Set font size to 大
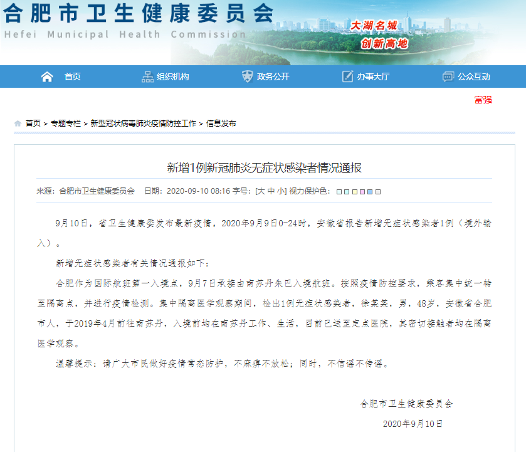526x452 pixels. click(261, 191)
